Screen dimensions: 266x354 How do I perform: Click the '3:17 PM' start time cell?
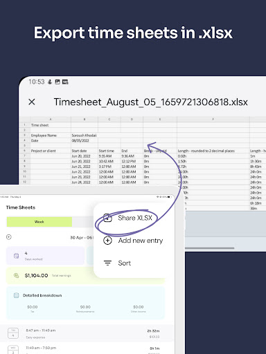point(109,167)
